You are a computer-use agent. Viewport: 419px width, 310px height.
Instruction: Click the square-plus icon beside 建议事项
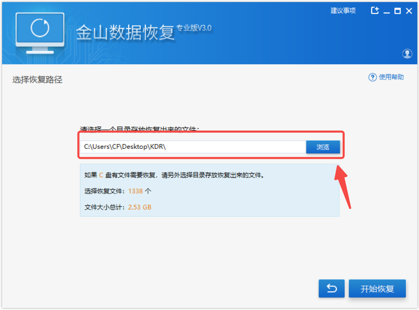click(x=375, y=11)
